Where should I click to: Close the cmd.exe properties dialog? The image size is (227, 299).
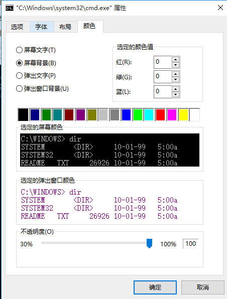pos(220,8)
